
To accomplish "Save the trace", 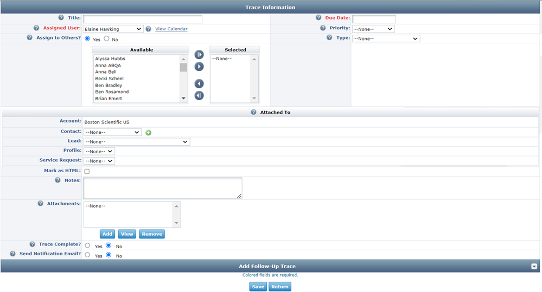I will (x=258, y=287).
